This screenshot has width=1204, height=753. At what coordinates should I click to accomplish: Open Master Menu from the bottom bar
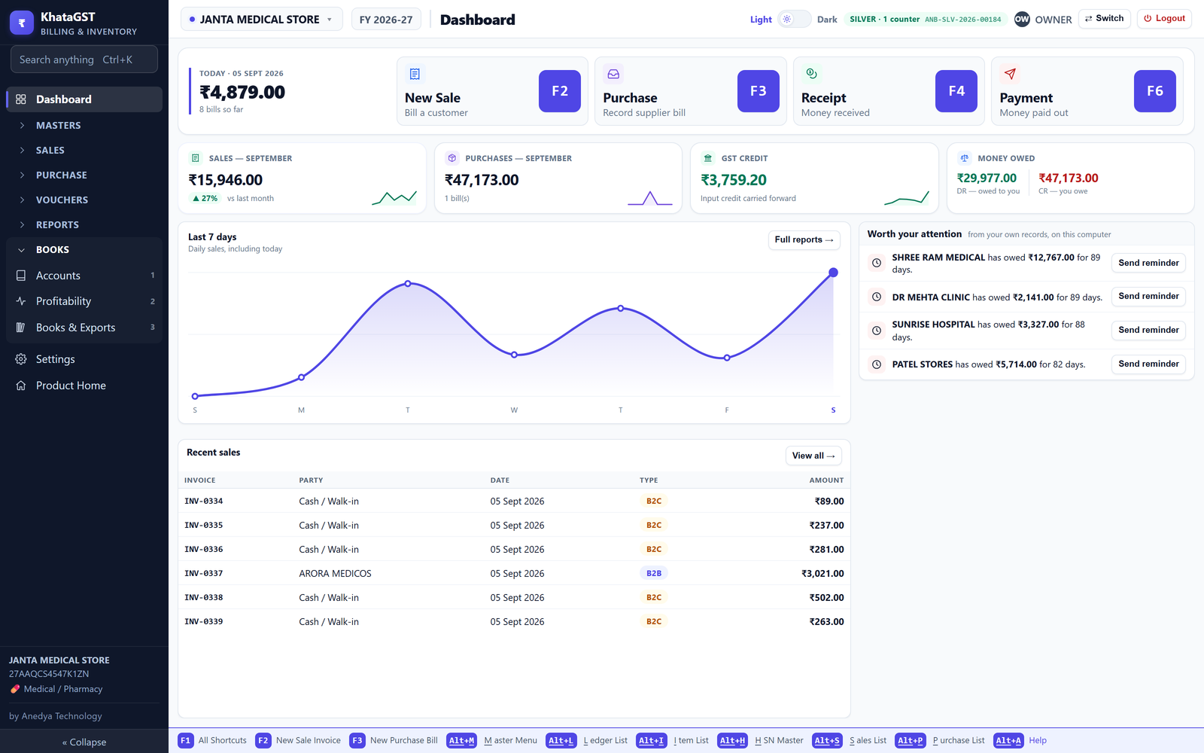click(x=492, y=741)
